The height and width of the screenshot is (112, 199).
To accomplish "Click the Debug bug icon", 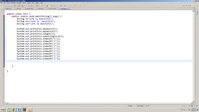I will pos(15,6).
